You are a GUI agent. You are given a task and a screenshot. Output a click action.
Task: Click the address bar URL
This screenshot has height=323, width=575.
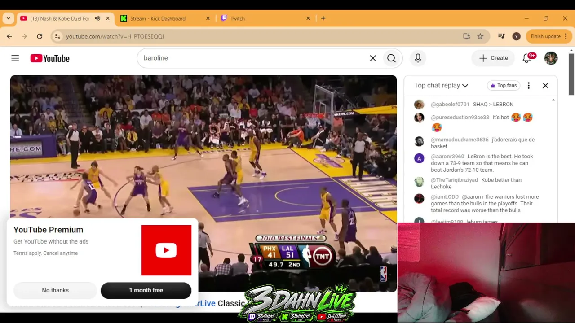pyautogui.click(x=115, y=36)
